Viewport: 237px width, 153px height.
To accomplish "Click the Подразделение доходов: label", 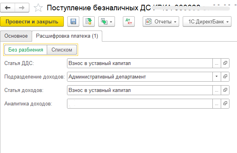I will pos(34,77).
